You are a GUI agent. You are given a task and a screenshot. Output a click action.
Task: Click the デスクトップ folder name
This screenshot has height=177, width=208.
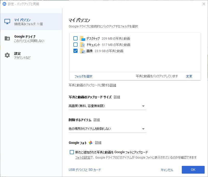tap(93, 38)
